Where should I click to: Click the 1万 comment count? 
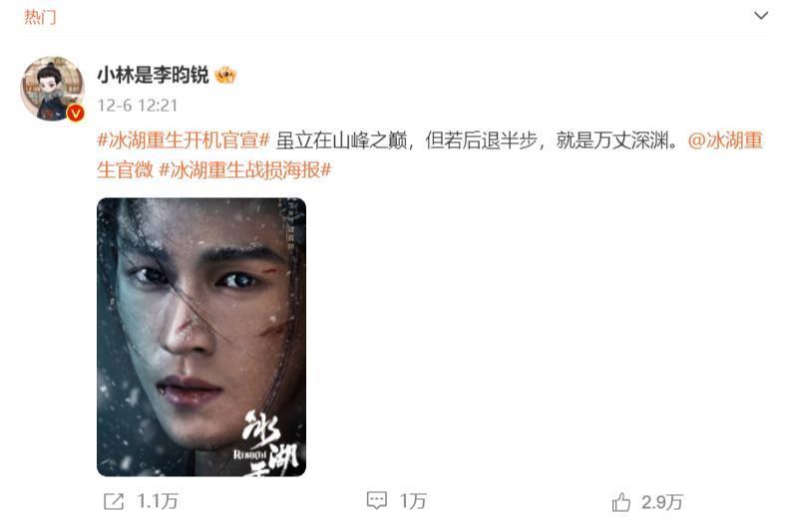tap(413, 501)
